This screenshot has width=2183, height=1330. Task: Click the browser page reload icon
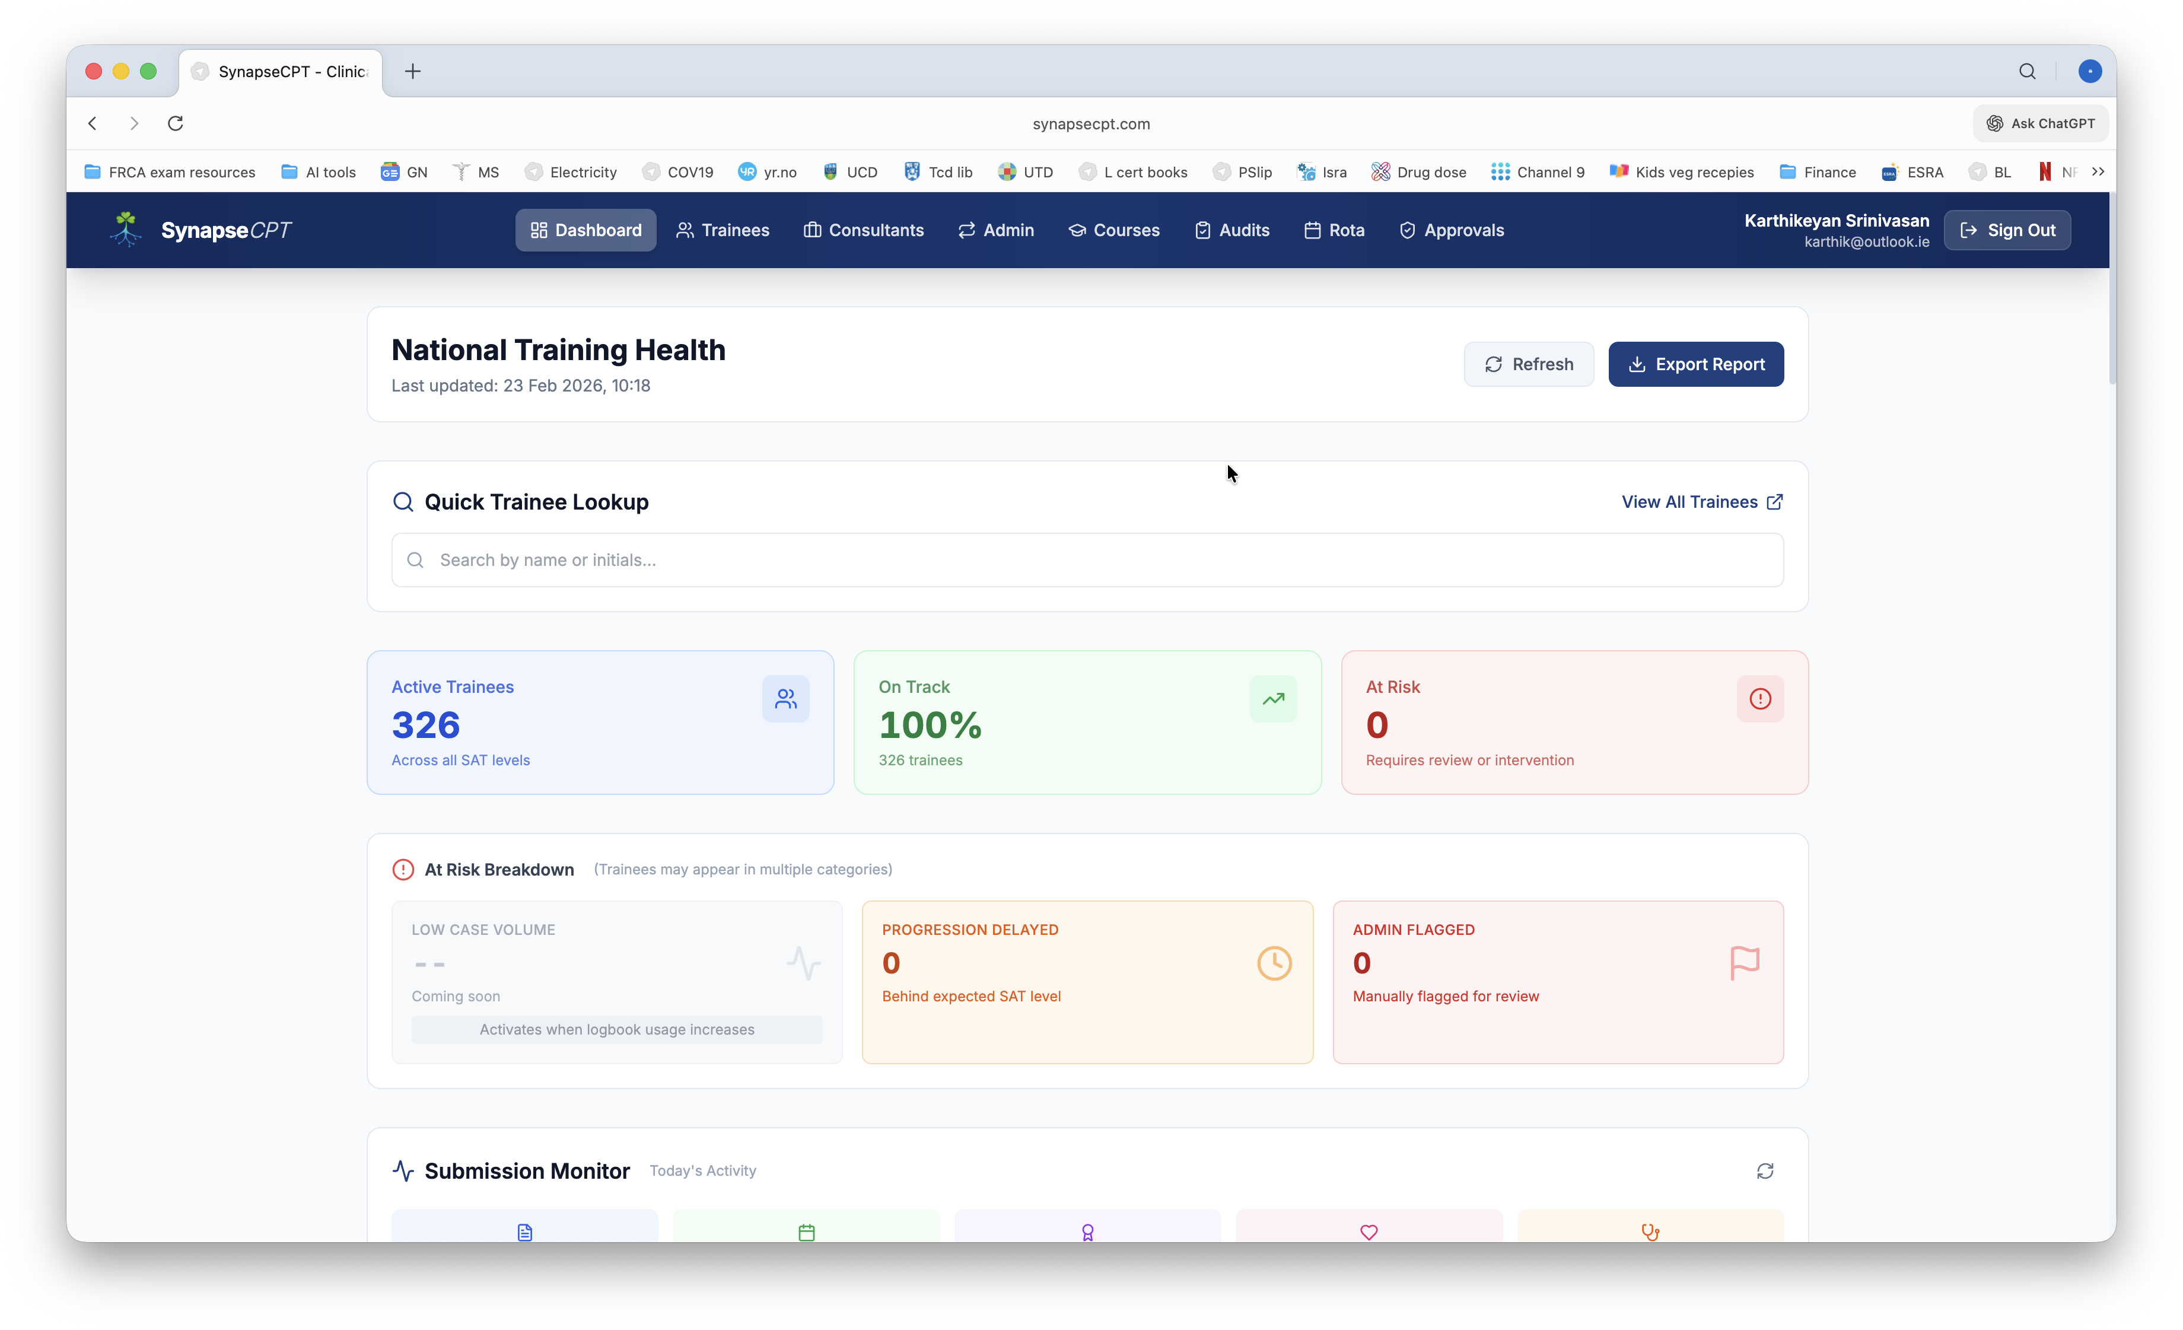click(176, 123)
